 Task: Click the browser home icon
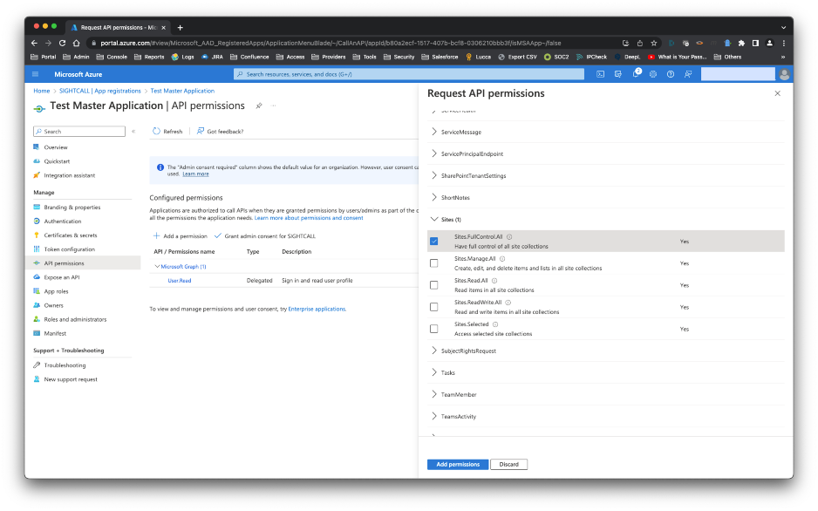[76, 43]
